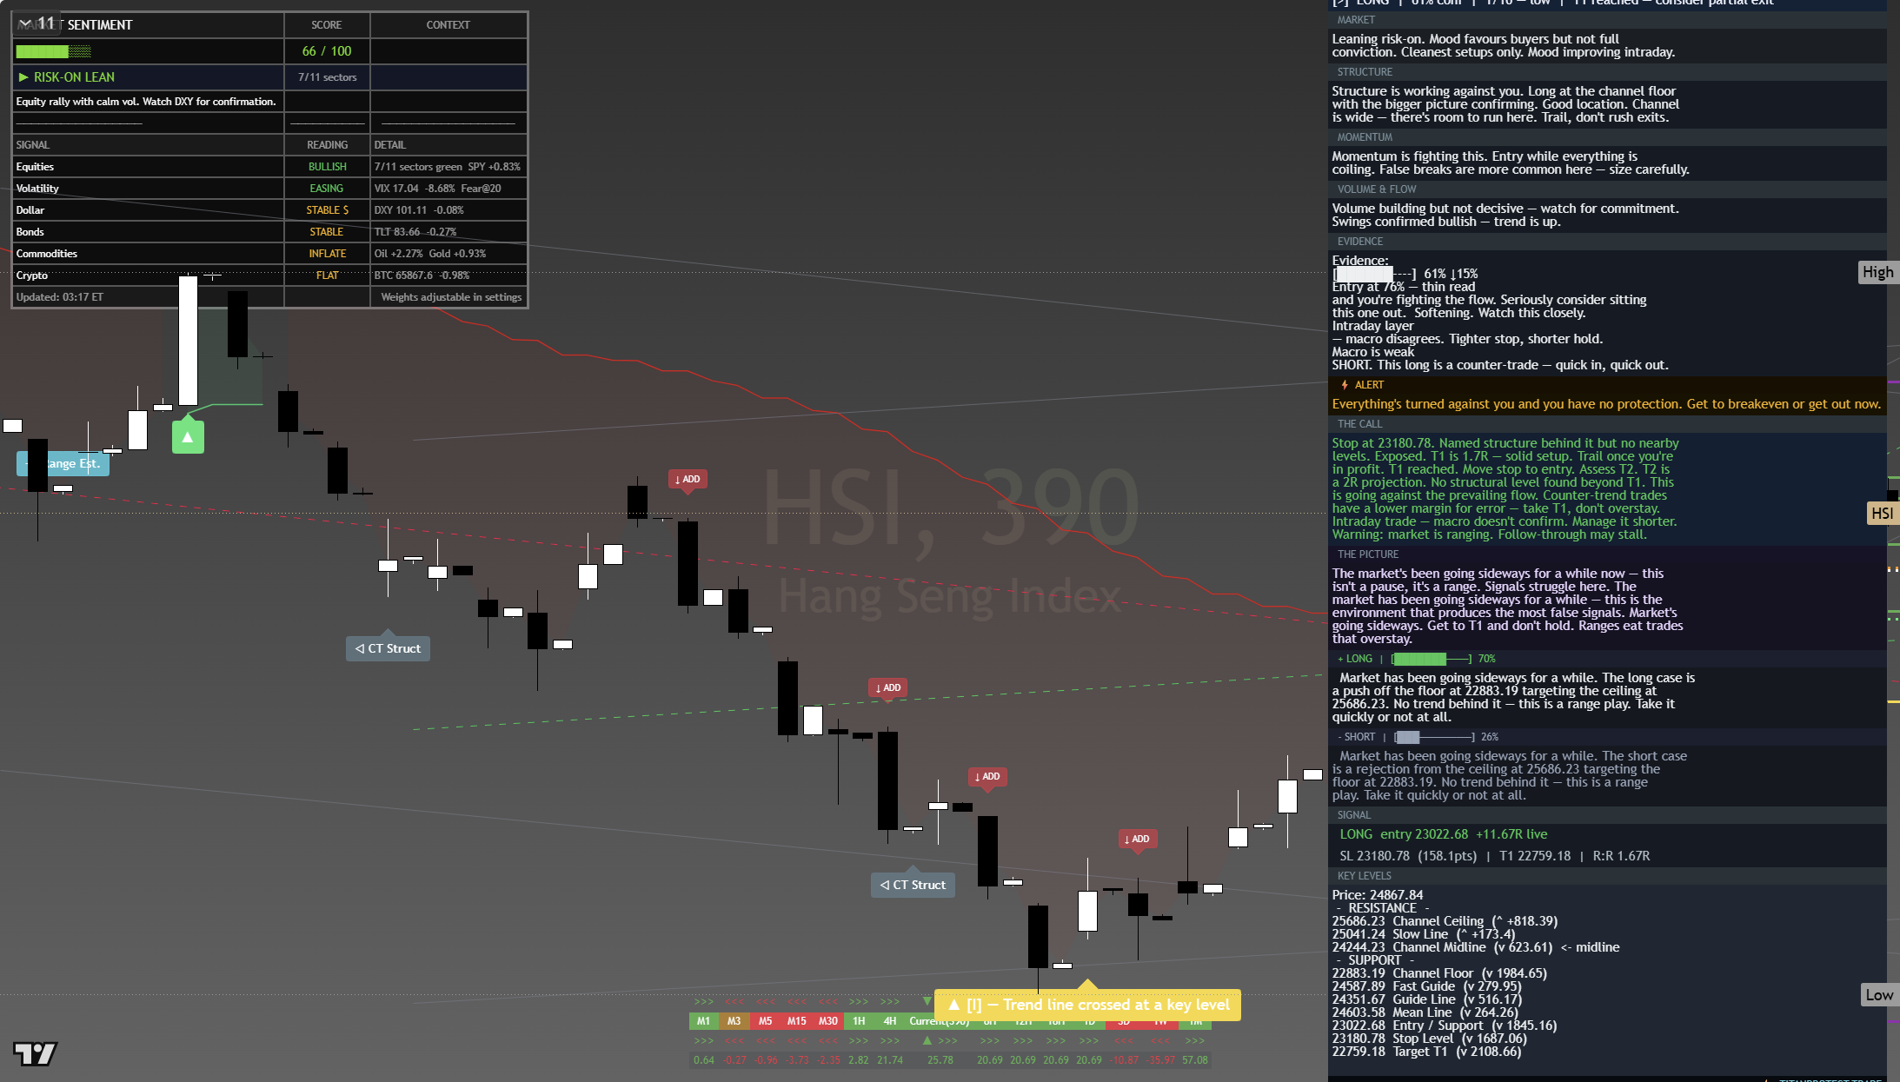The width and height of the screenshot is (1900, 1082).
Task: Click the 'Oil +2.27% Gold +0.93%' detail cell
Action: [448, 254]
